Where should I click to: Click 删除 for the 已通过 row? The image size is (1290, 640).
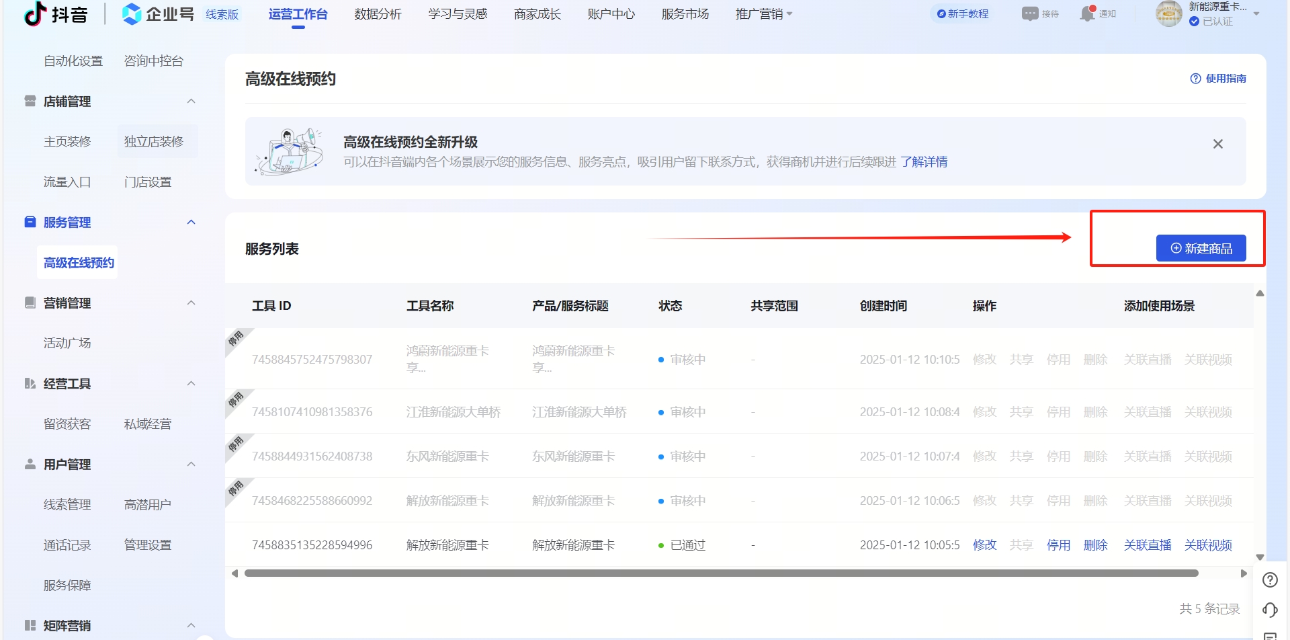[1095, 545]
